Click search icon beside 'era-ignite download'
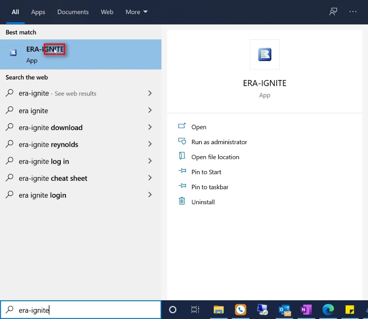This screenshot has height=319, width=368. 10,127
